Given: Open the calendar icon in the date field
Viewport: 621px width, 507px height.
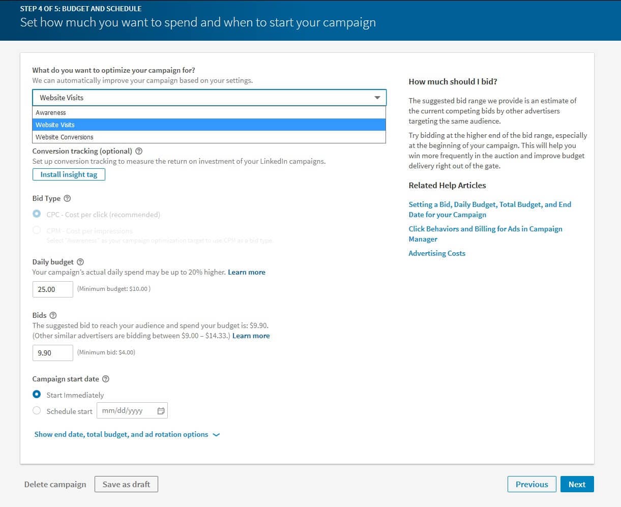Looking at the screenshot, I should 161,410.
